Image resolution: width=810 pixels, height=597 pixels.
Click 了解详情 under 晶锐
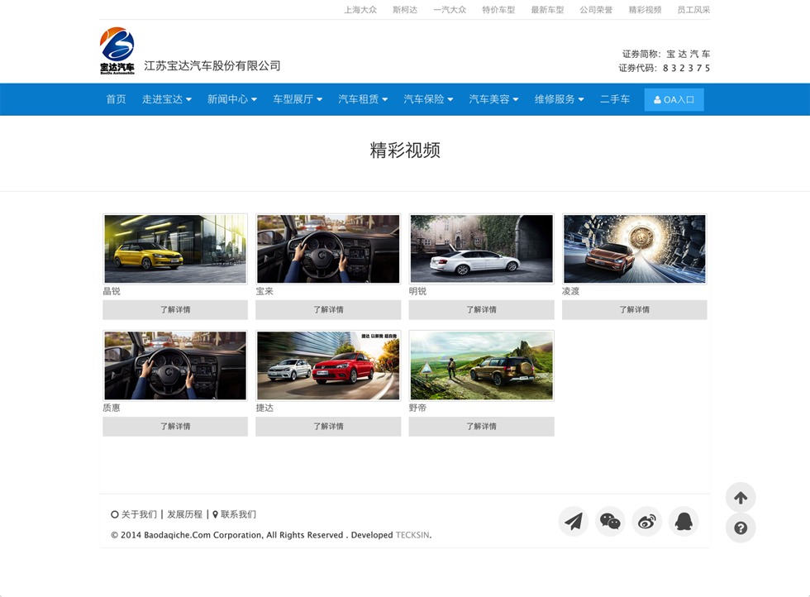(x=175, y=309)
